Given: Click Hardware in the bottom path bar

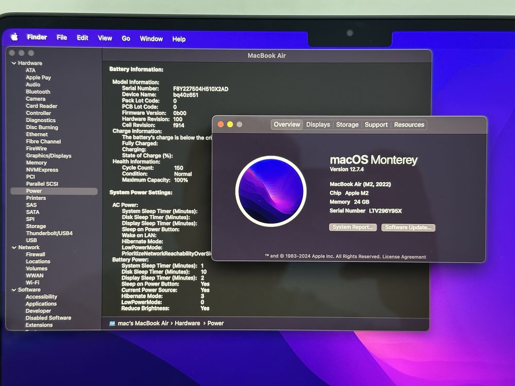Looking at the screenshot, I should tap(187, 323).
